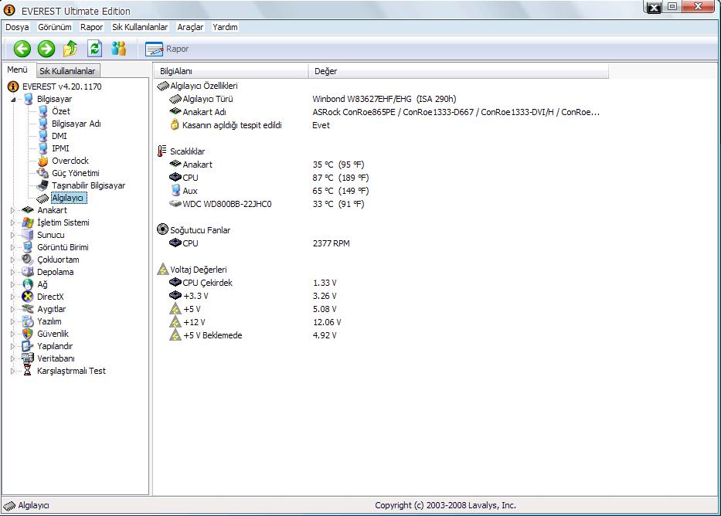Open the Görünüm menu
The image size is (721, 516).
(55, 27)
